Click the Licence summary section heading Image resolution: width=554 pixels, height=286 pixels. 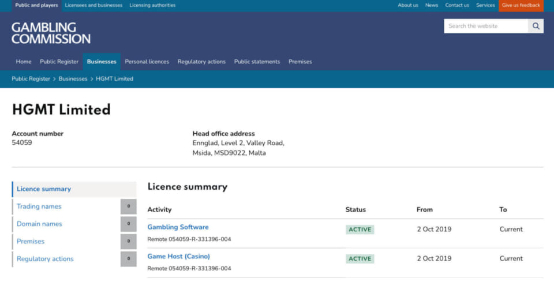click(187, 187)
